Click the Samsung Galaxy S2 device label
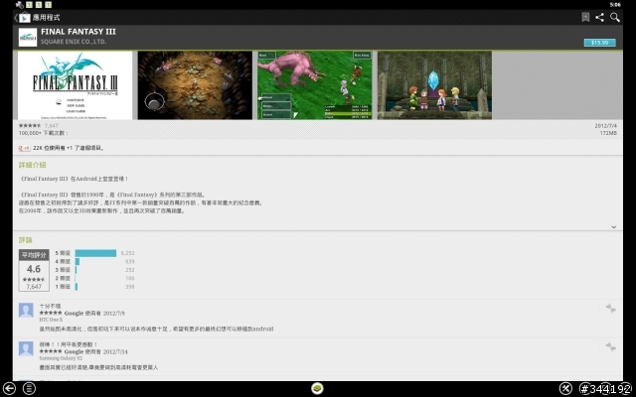The image size is (636, 397). click(61, 358)
